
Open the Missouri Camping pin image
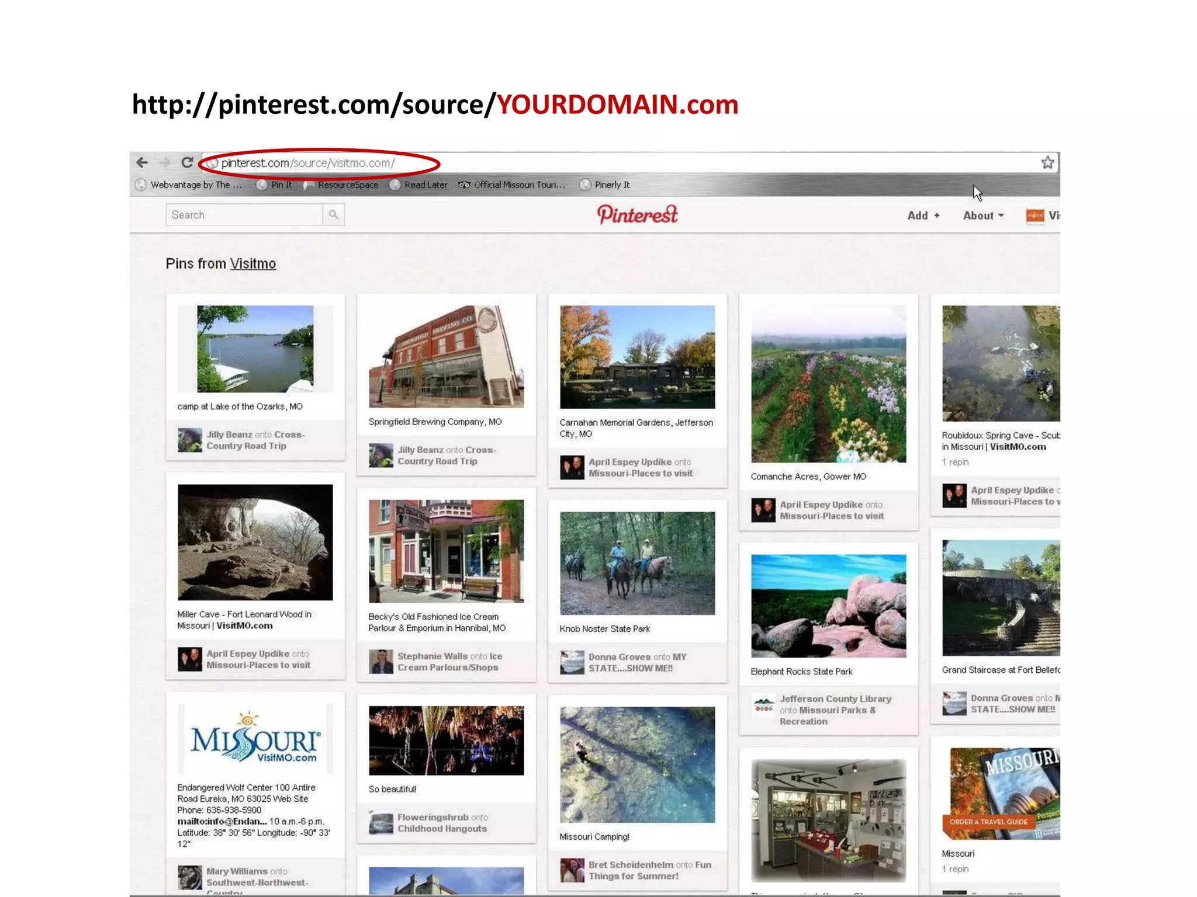(x=637, y=764)
